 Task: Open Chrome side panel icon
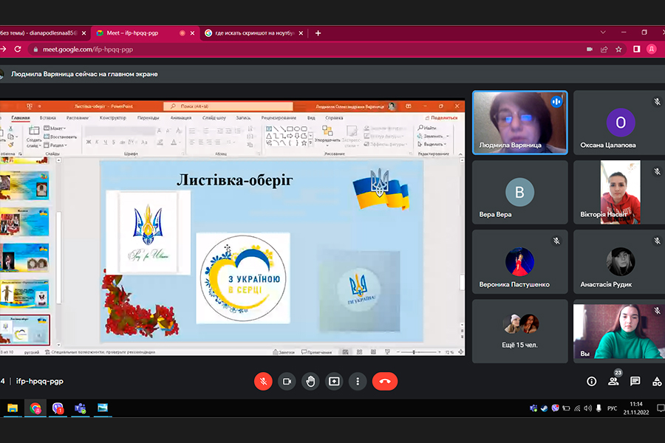point(636,49)
